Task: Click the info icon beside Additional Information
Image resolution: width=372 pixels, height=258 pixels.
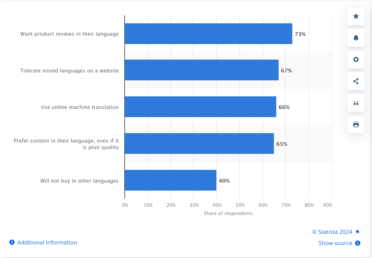Action: point(11,242)
